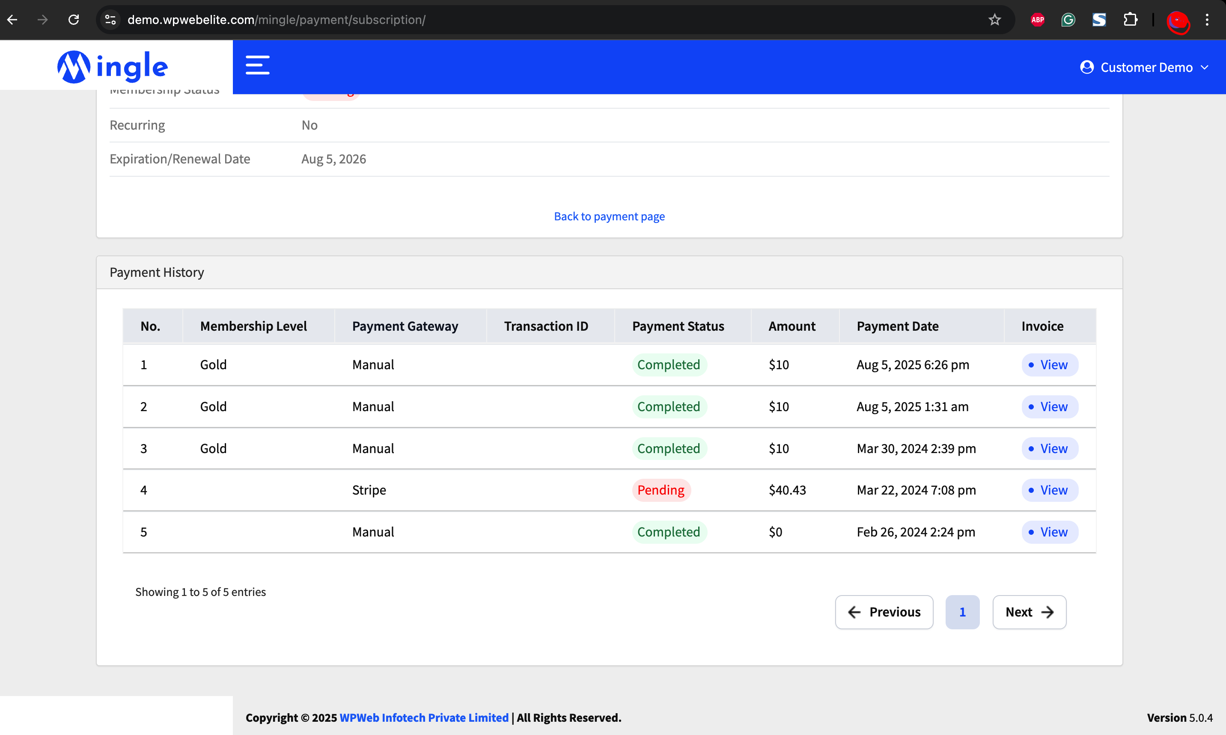Sort by Membership Level column header

[259, 326]
